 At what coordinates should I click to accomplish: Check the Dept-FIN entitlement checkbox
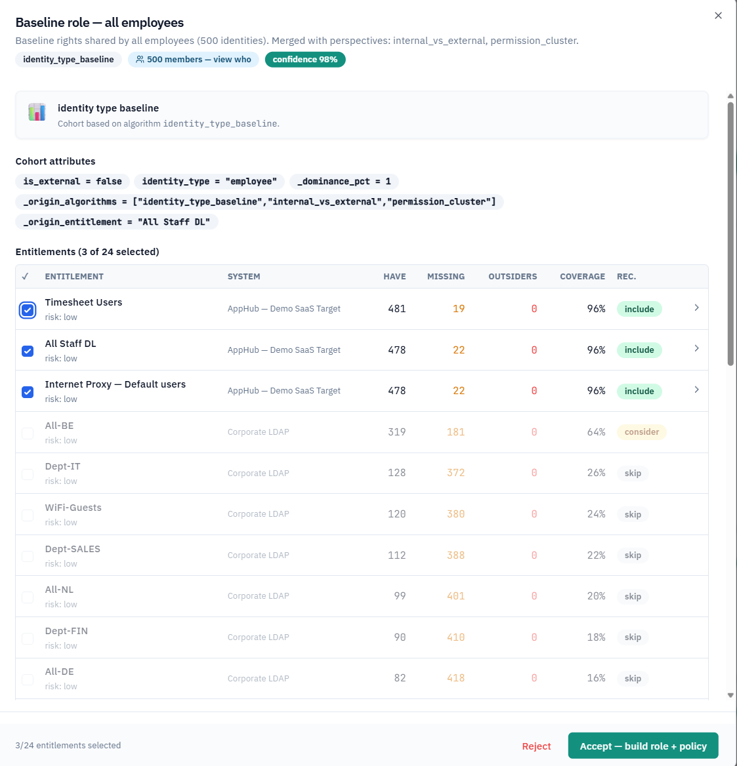point(28,638)
